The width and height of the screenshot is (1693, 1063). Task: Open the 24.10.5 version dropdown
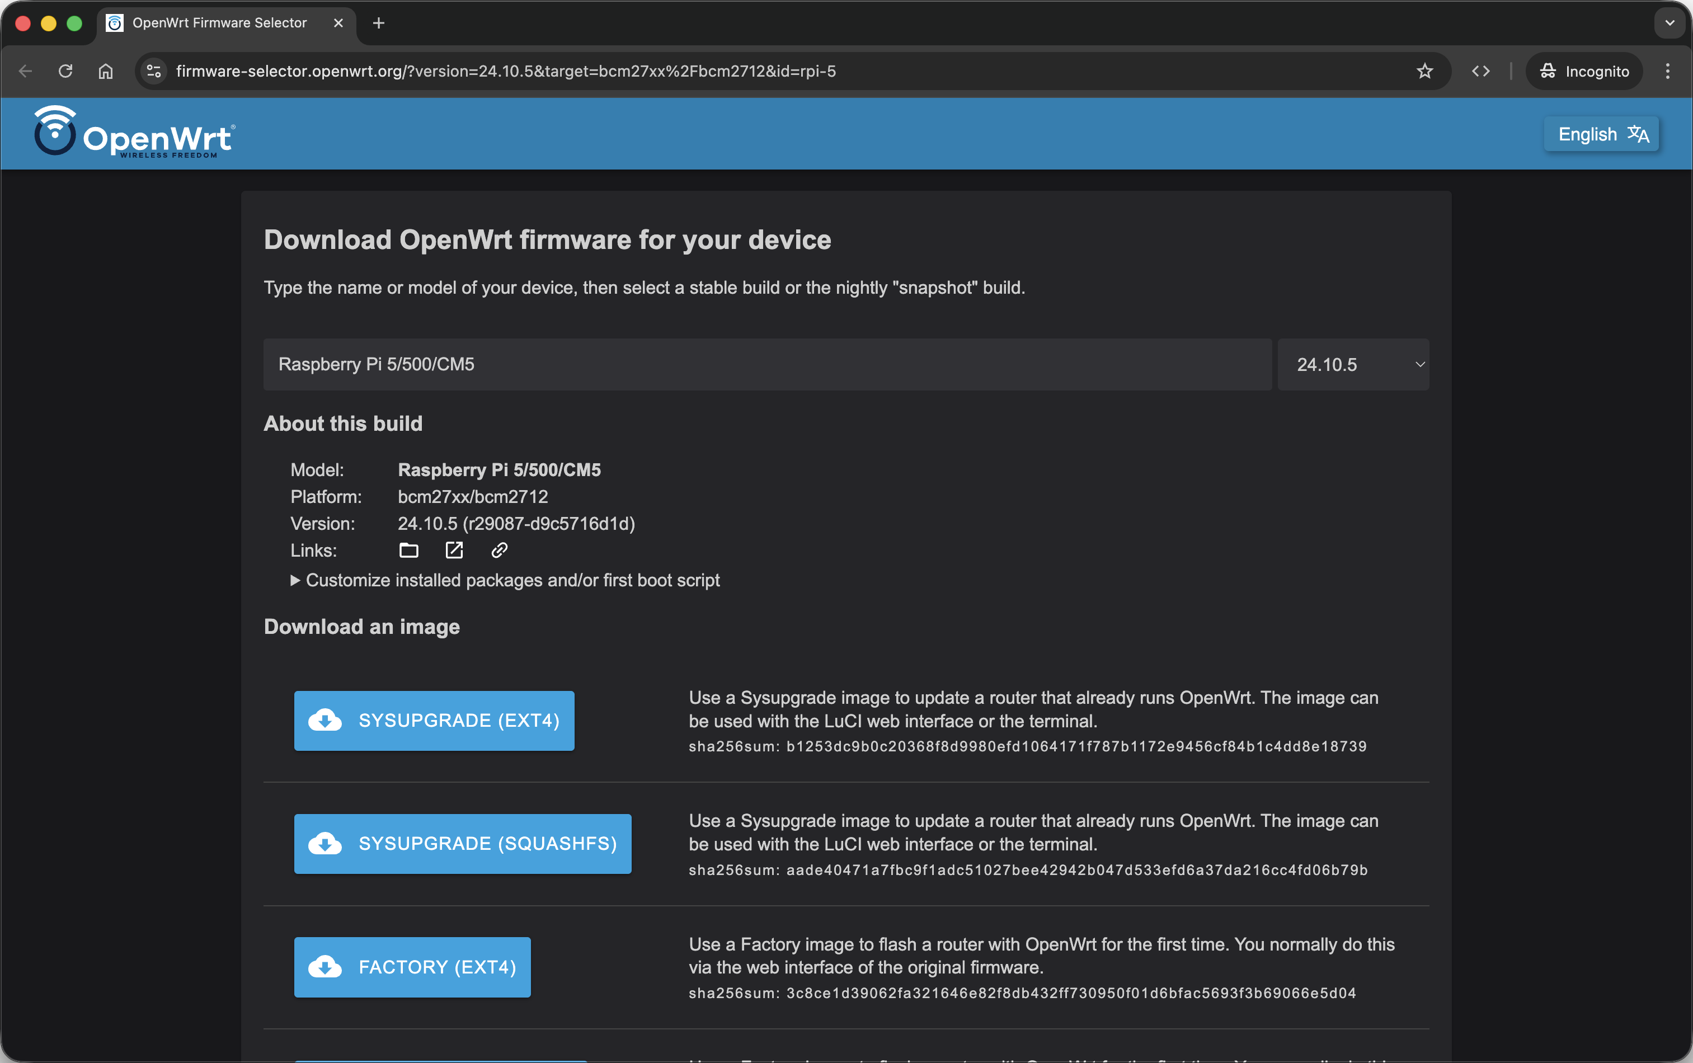pos(1353,364)
